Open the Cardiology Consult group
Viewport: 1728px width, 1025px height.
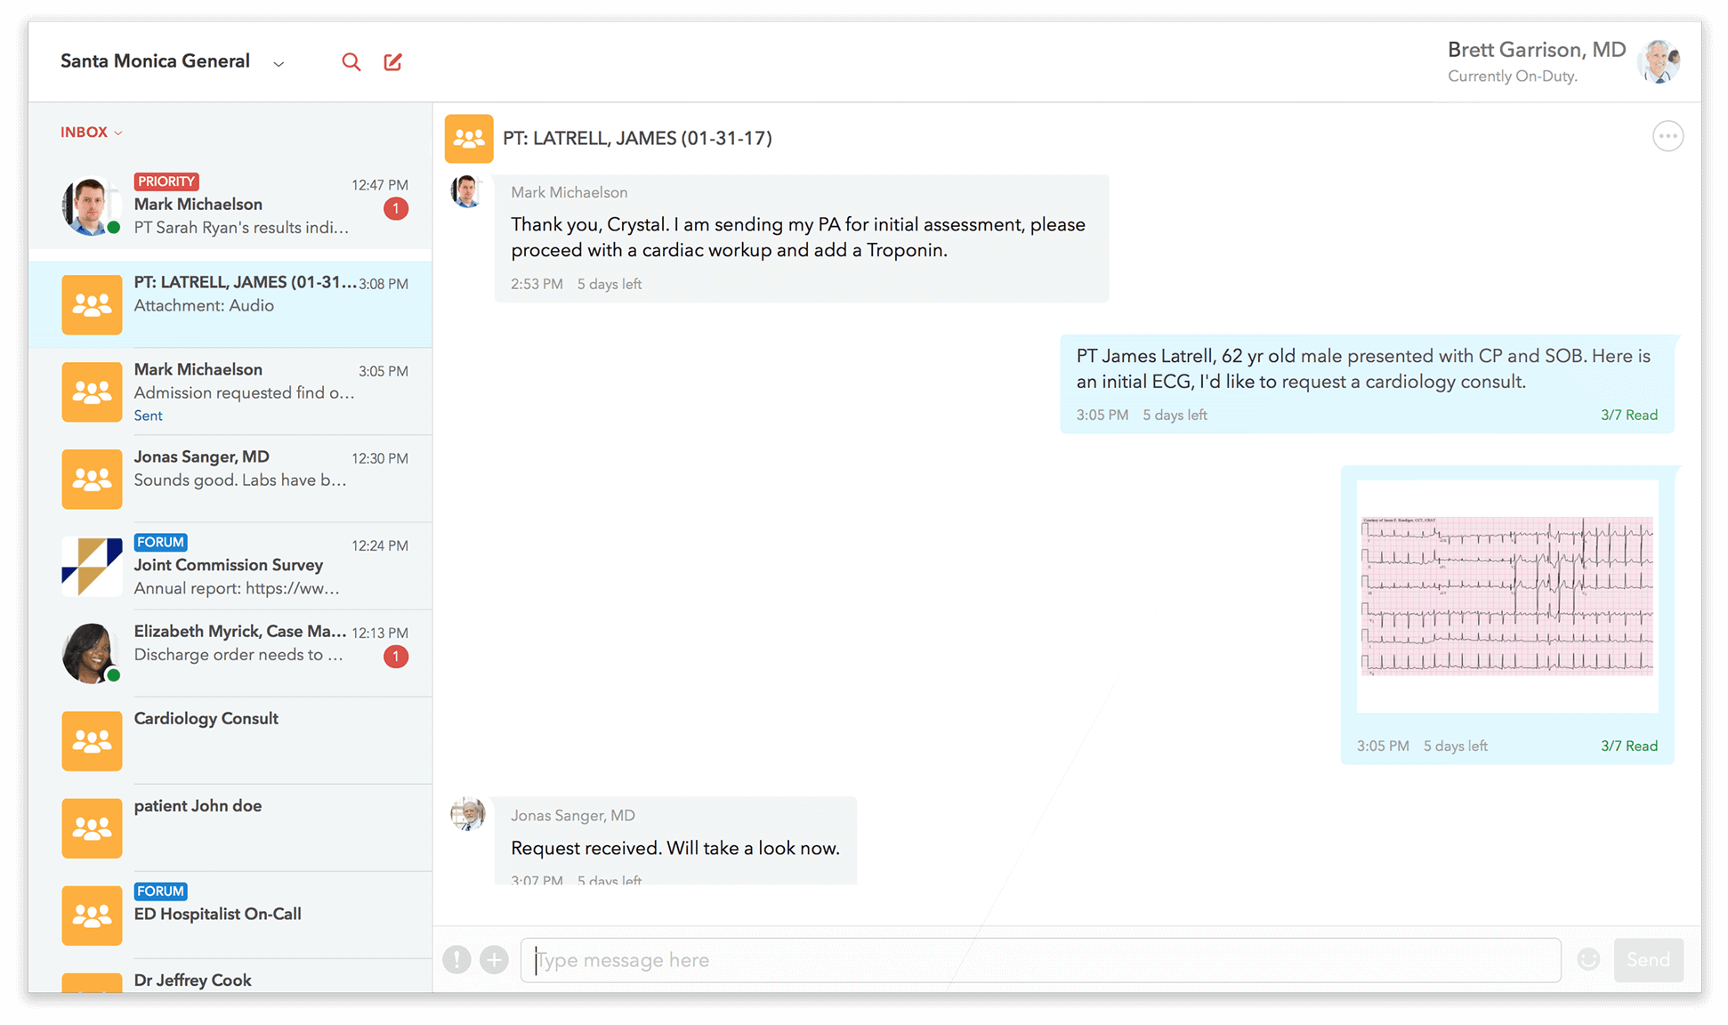[x=230, y=740]
